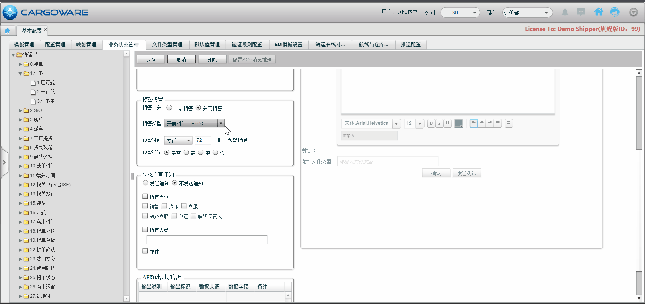
Task: Expand the 2.S/O tree folder
Action: click(21, 110)
